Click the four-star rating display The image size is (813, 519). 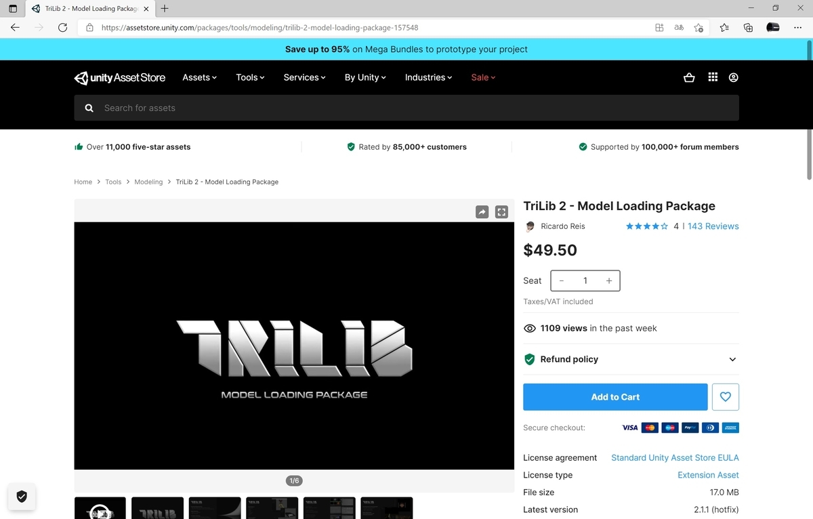coord(646,226)
